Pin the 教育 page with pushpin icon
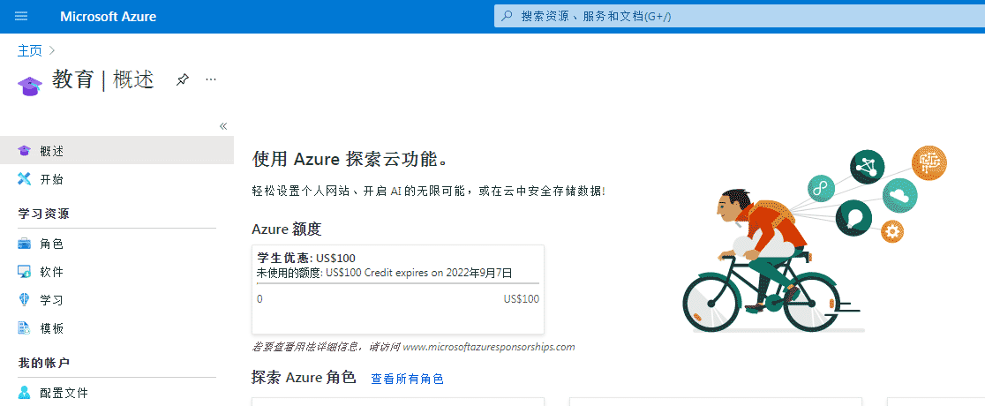This screenshot has height=406, width=985. tap(182, 79)
